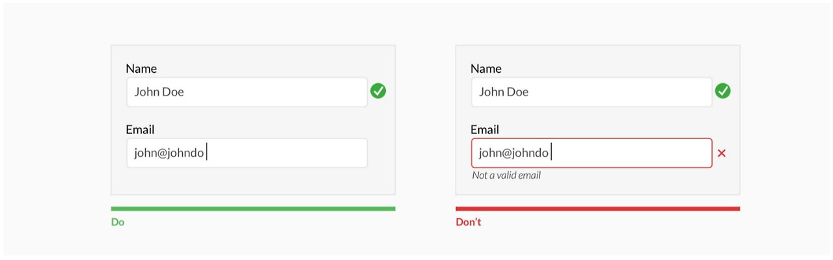
Task: Click the 'Not a valid email' message
Action: tap(506, 175)
